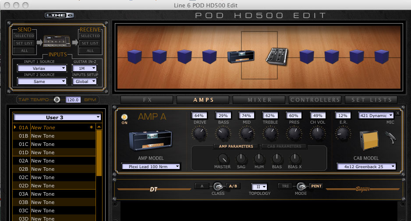This screenshot has height=221, width=411.
Task: Show the AMP PARAMETERS section
Action: (x=236, y=146)
